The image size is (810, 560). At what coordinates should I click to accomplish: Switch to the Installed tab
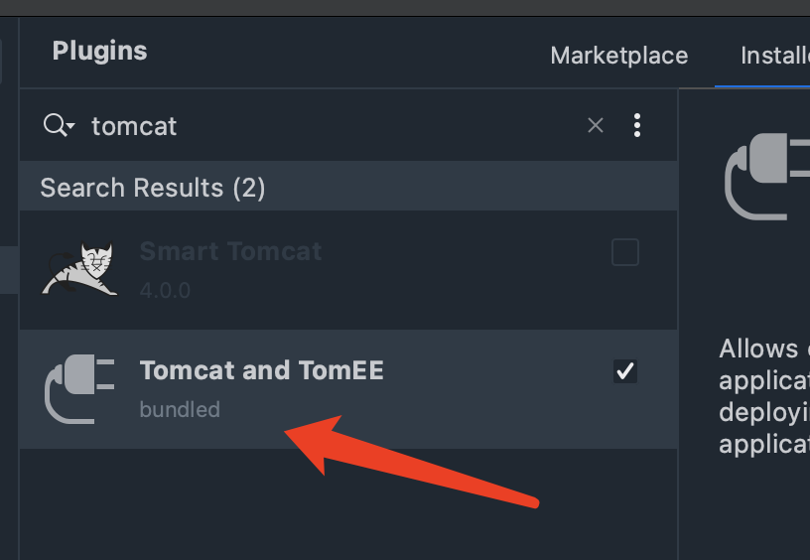click(x=774, y=56)
